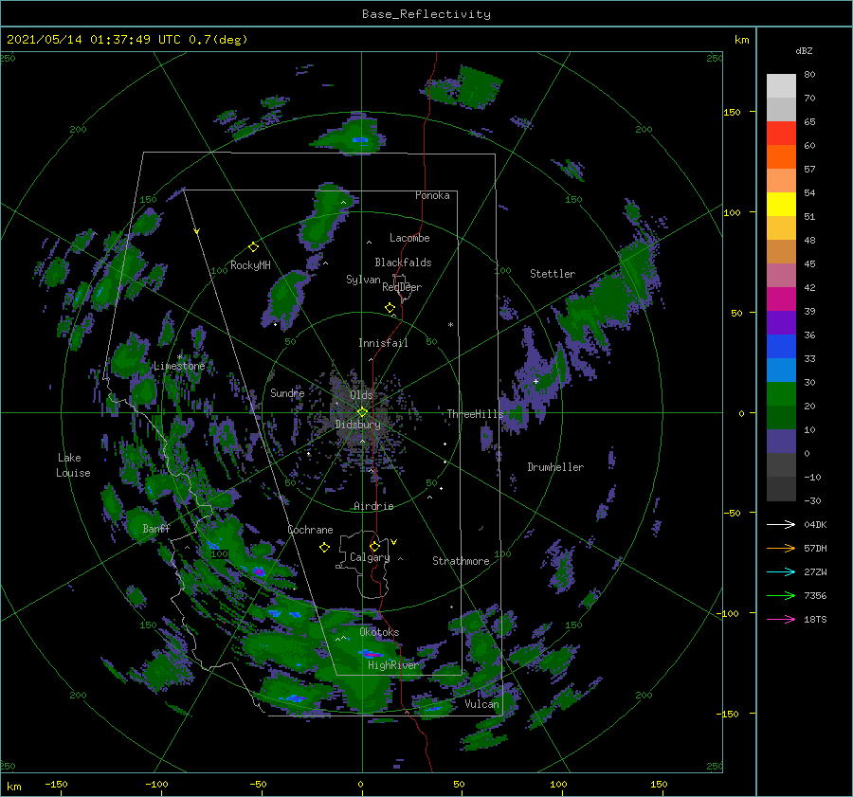Click the Airdrie city label
The height and width of the screenshot is (797, 853).
click(373, 506)
